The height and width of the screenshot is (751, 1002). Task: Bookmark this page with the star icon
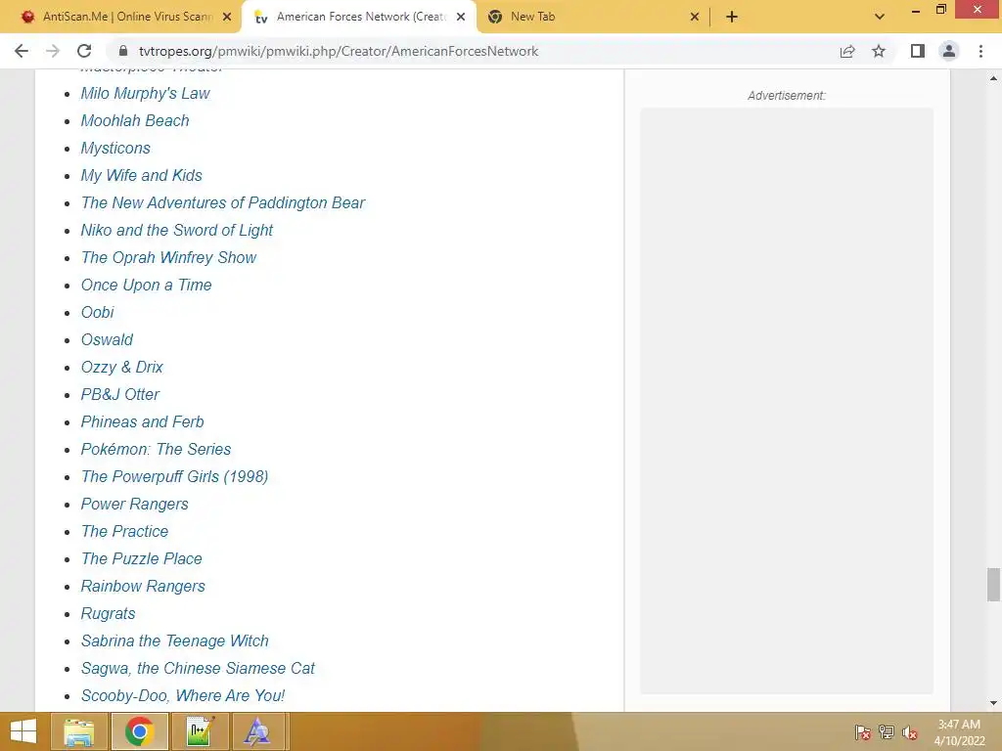pos(879,51)
